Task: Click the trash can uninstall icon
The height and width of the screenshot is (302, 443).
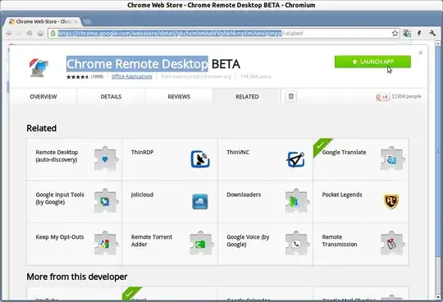Action: coord(291,96)
